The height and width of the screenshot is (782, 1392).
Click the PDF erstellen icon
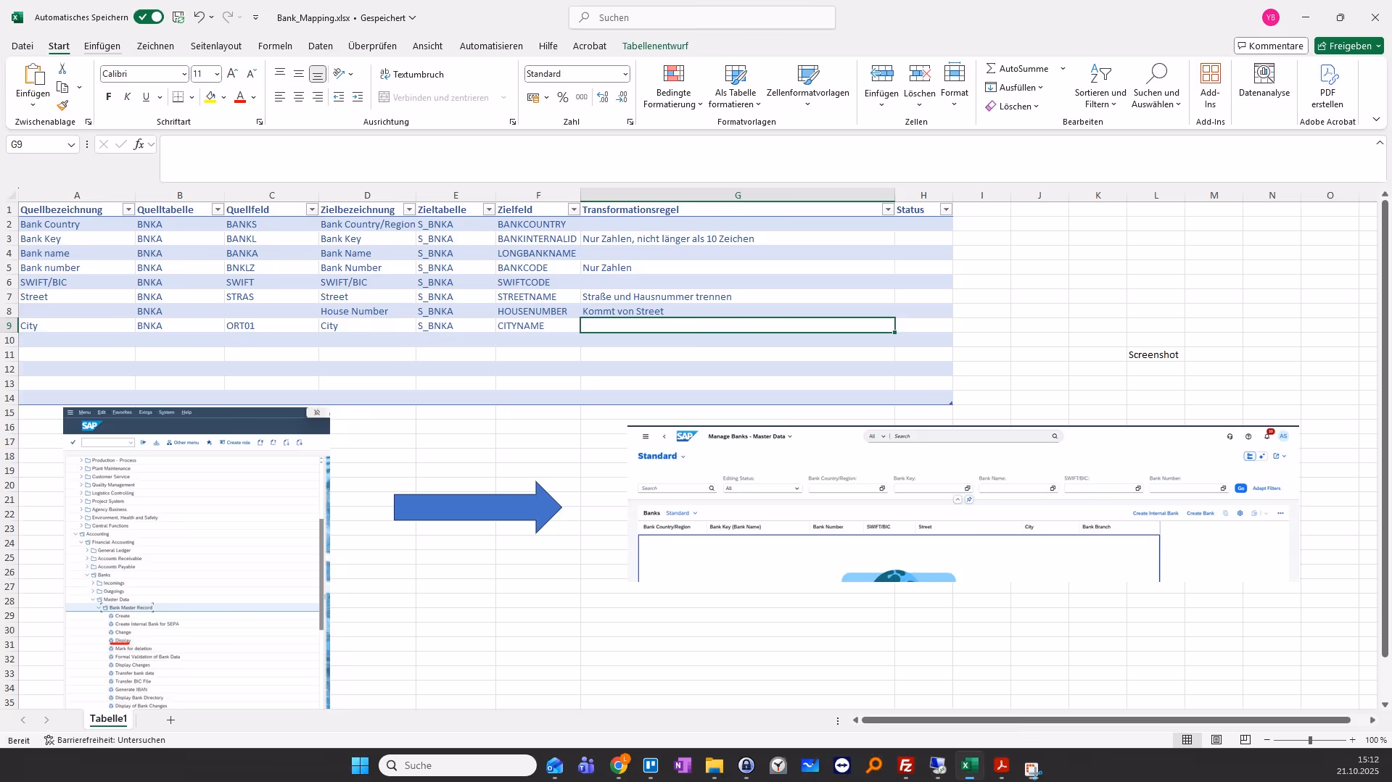pos(1327,80)
